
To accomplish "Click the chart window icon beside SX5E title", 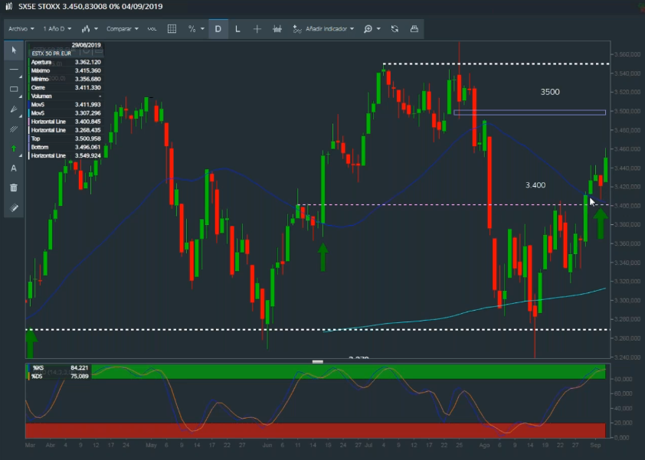I will point(8,7).
